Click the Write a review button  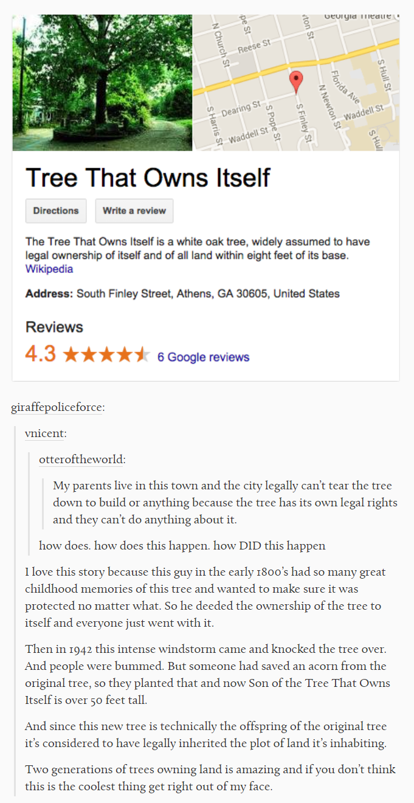[x=134, y=211]
